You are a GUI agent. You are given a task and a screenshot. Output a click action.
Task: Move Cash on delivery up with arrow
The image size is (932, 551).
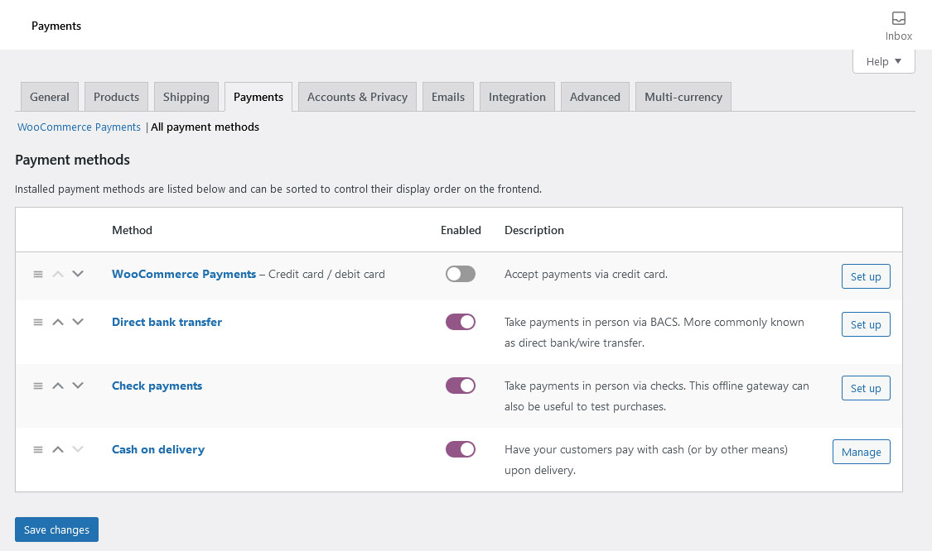(x=58, y=449)
